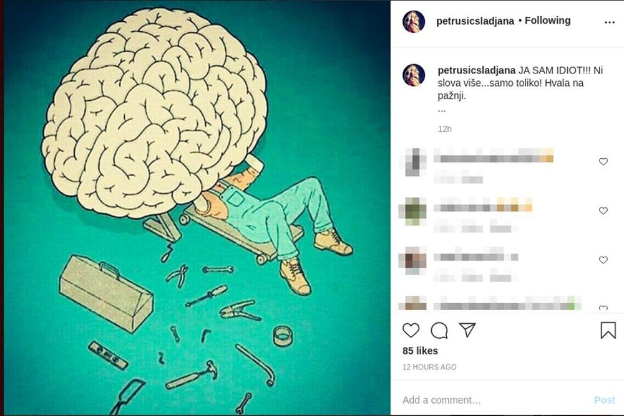
Task: Share the post via paper plane icon
Action: [x=467, y=330]
